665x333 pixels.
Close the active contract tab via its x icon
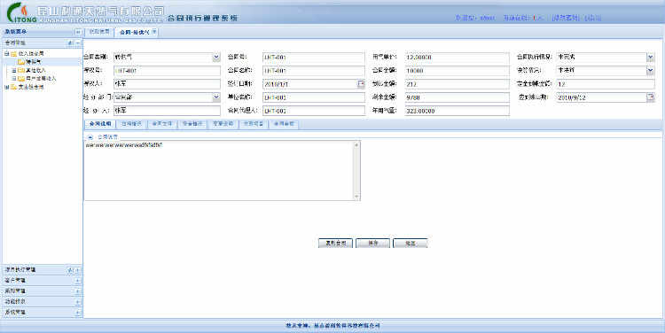pyautogui.click(x=154, y=32)
